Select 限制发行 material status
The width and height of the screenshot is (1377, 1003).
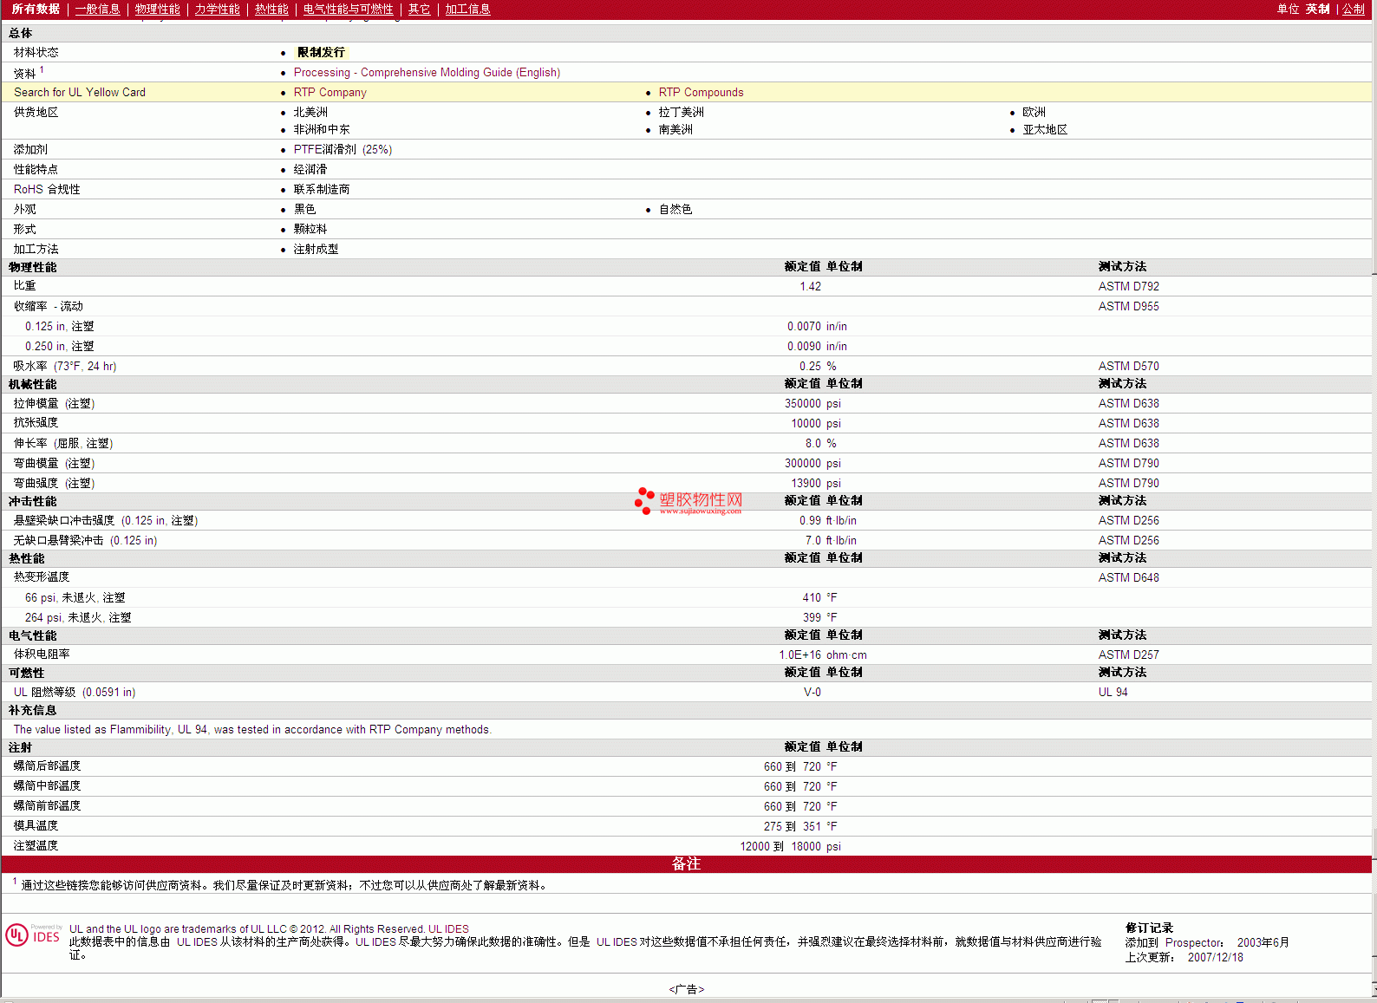pyautogui.click(x=320, y=53)
